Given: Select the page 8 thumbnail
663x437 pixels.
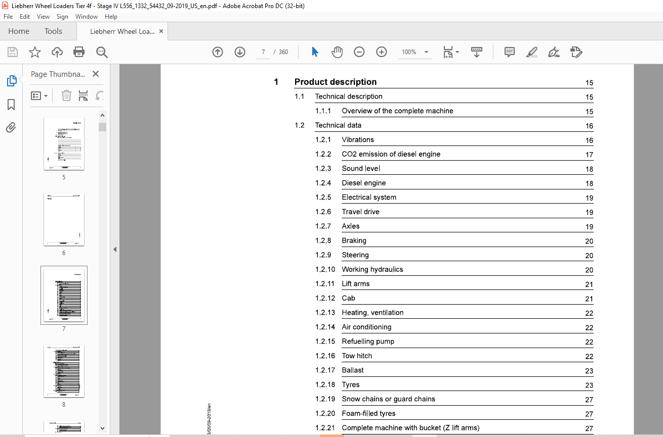Looking at the screenshot, I should tap(64, 371).
